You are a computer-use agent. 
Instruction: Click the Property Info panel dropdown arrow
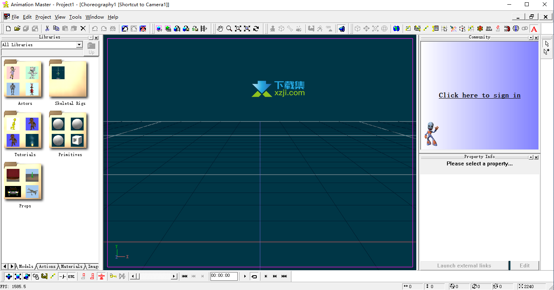[x=531, y=158]
